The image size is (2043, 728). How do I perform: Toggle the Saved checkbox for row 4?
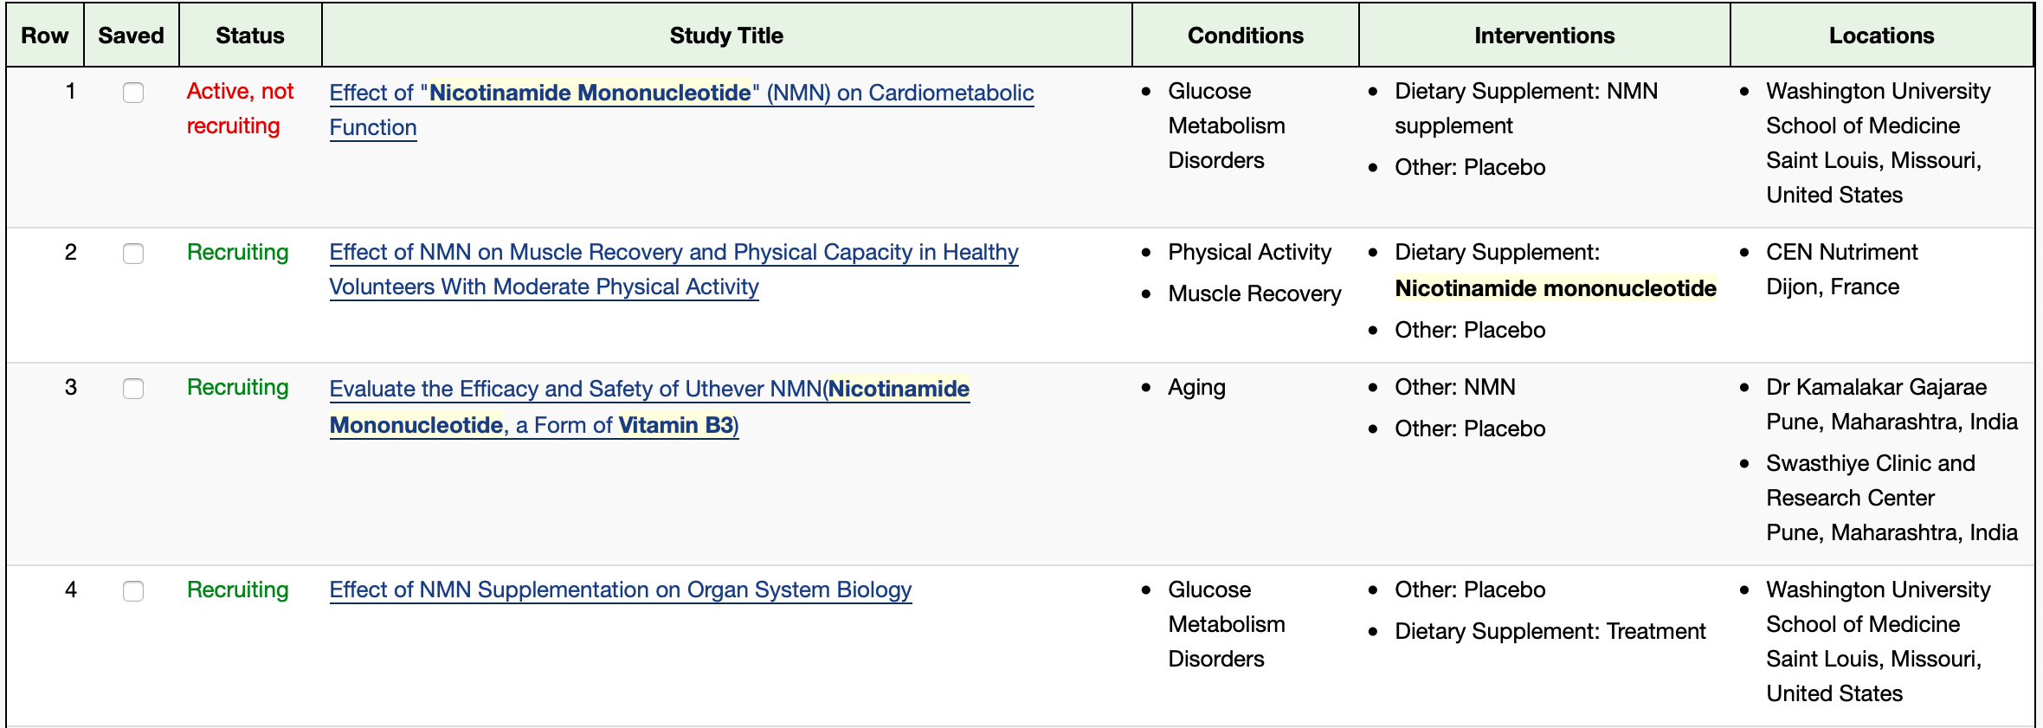133,591
